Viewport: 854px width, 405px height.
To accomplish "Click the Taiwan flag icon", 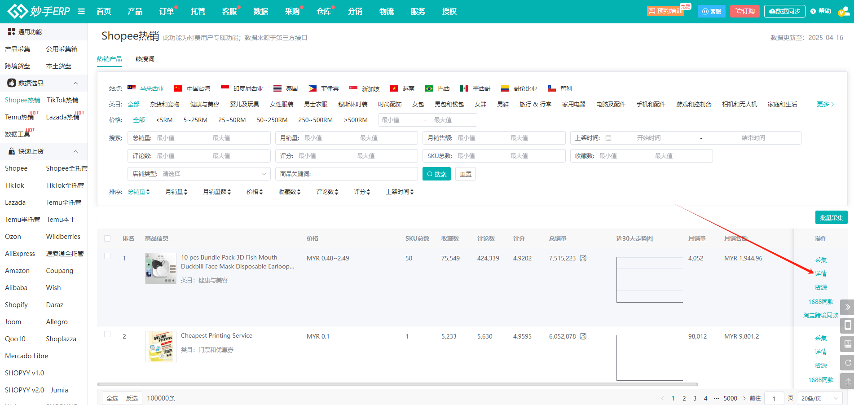I will [x=178, y=88].
